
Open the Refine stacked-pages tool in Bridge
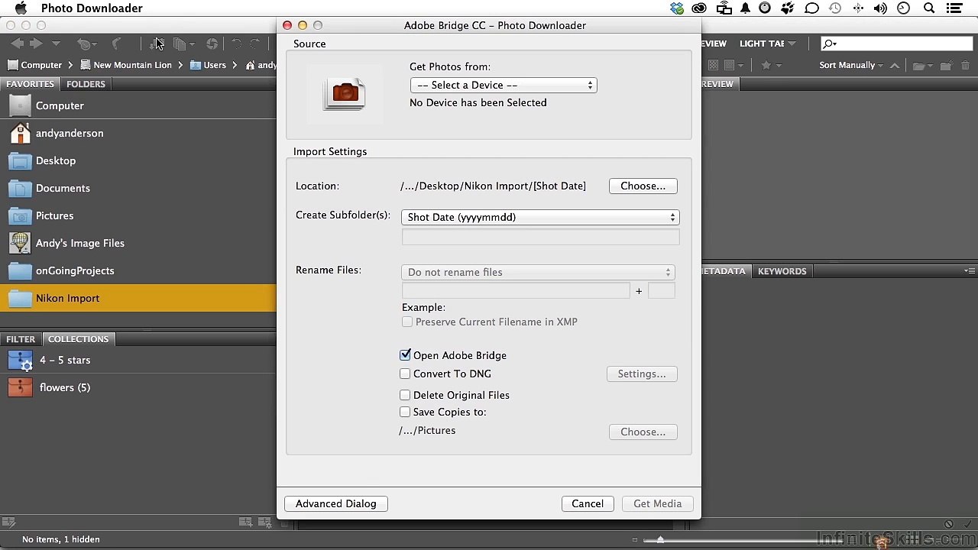click(180, 44)
